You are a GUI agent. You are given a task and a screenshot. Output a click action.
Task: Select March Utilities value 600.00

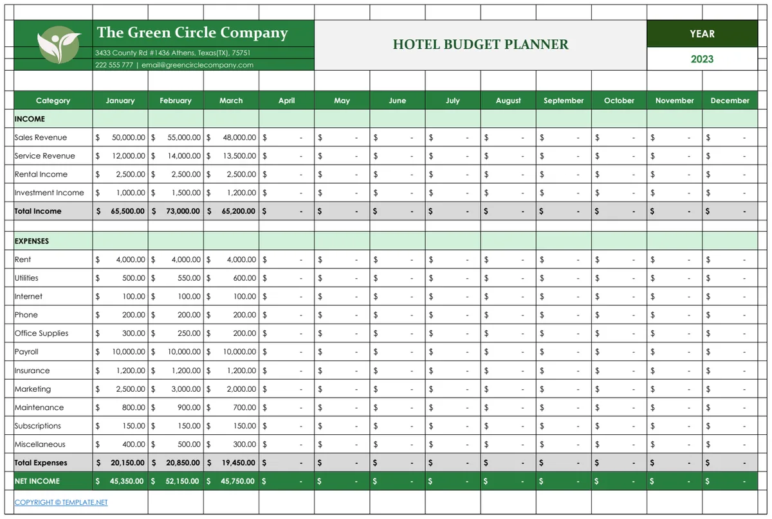[x=231, y=278]
